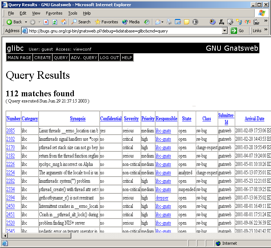Open the View menu
The width and height of the screenshot is (271, 248).
pos(36,13)
